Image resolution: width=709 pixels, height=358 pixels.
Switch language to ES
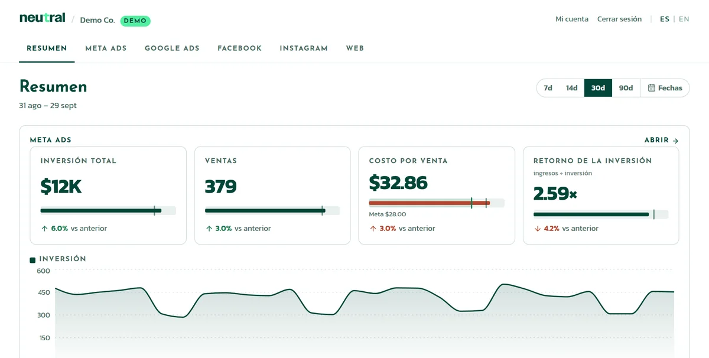665,19
